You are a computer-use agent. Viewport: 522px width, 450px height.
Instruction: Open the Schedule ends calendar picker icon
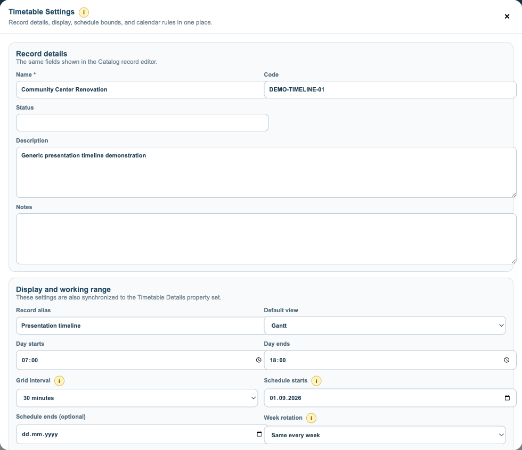tap(259, 434)
